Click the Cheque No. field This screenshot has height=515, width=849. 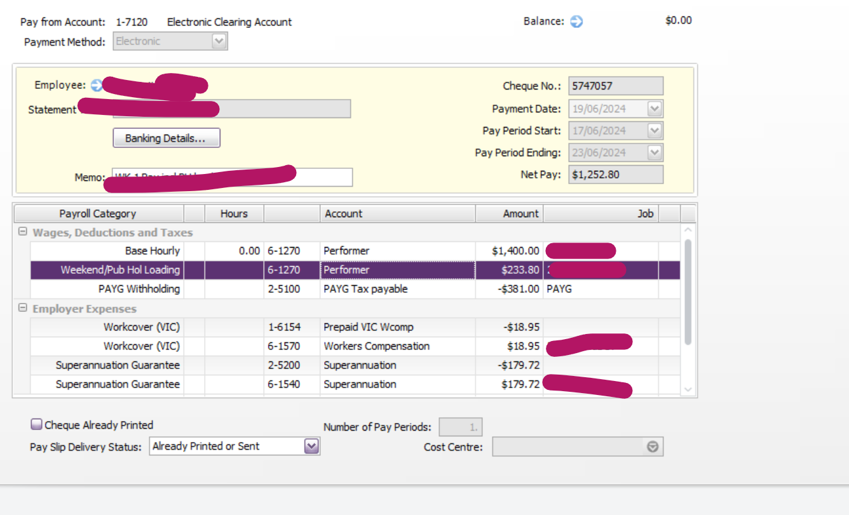[x=615, y=86]
